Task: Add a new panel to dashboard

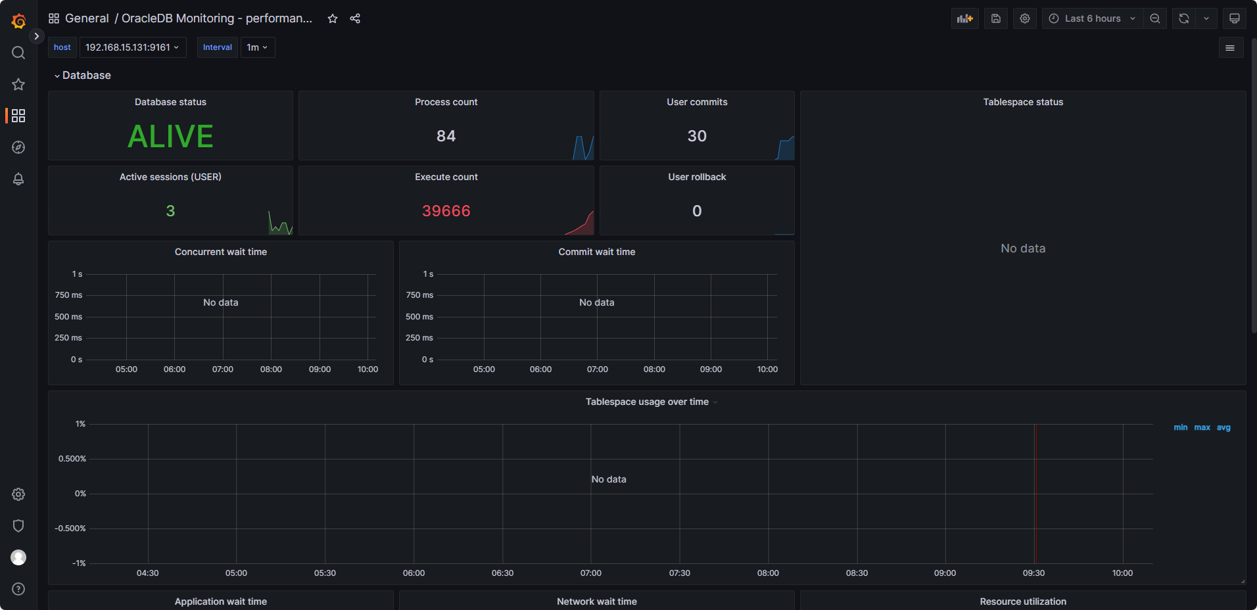Action: pyautogui.click(x=965, y=18)
